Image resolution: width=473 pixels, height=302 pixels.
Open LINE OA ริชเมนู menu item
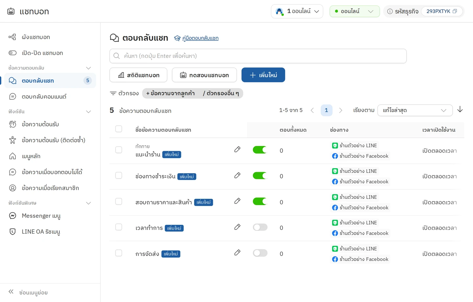(x=50, y=232)
